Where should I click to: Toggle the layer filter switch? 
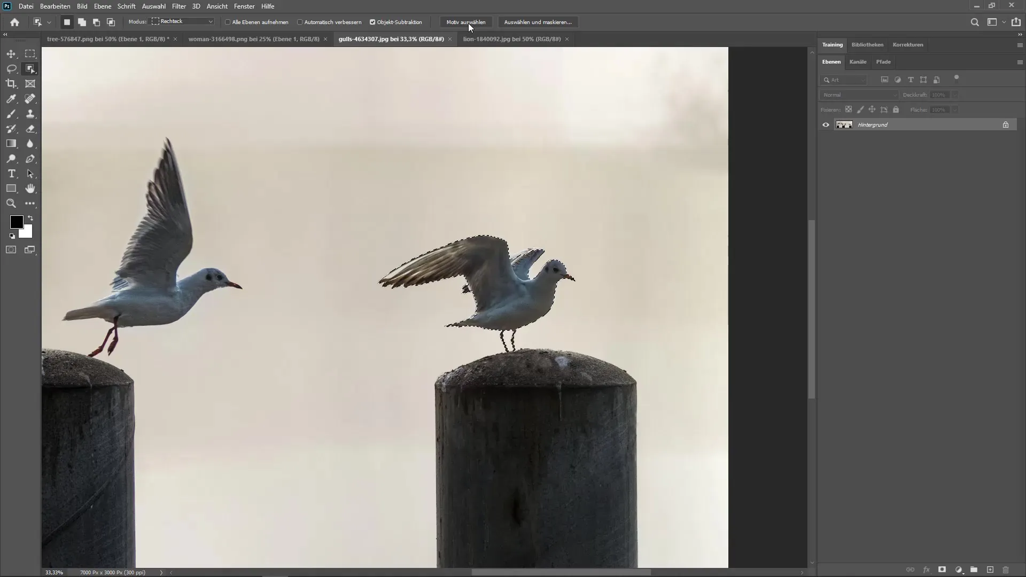tap(957, 79)
